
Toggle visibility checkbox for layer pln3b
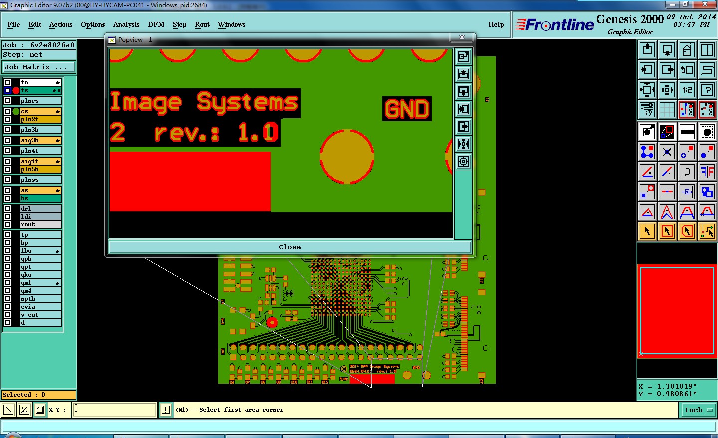(x=8, y=130)
